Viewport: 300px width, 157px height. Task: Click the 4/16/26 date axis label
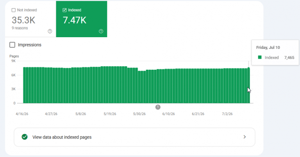[22, 114]
